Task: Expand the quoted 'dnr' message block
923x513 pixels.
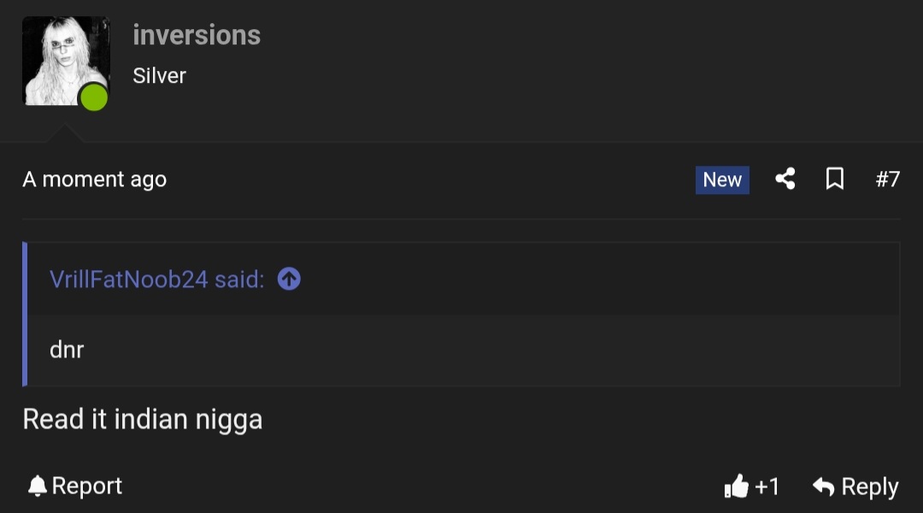Action: pyautogui.click(x=464, y=350)
